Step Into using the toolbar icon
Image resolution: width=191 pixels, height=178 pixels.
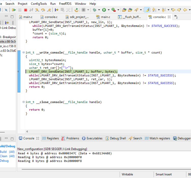pos(37,10)
